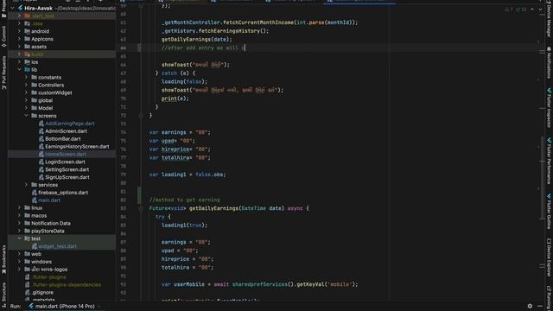The image size is (553, 311).
Task: Open AddEarningPage.dart from screens
Action: [x=70, y=124]
